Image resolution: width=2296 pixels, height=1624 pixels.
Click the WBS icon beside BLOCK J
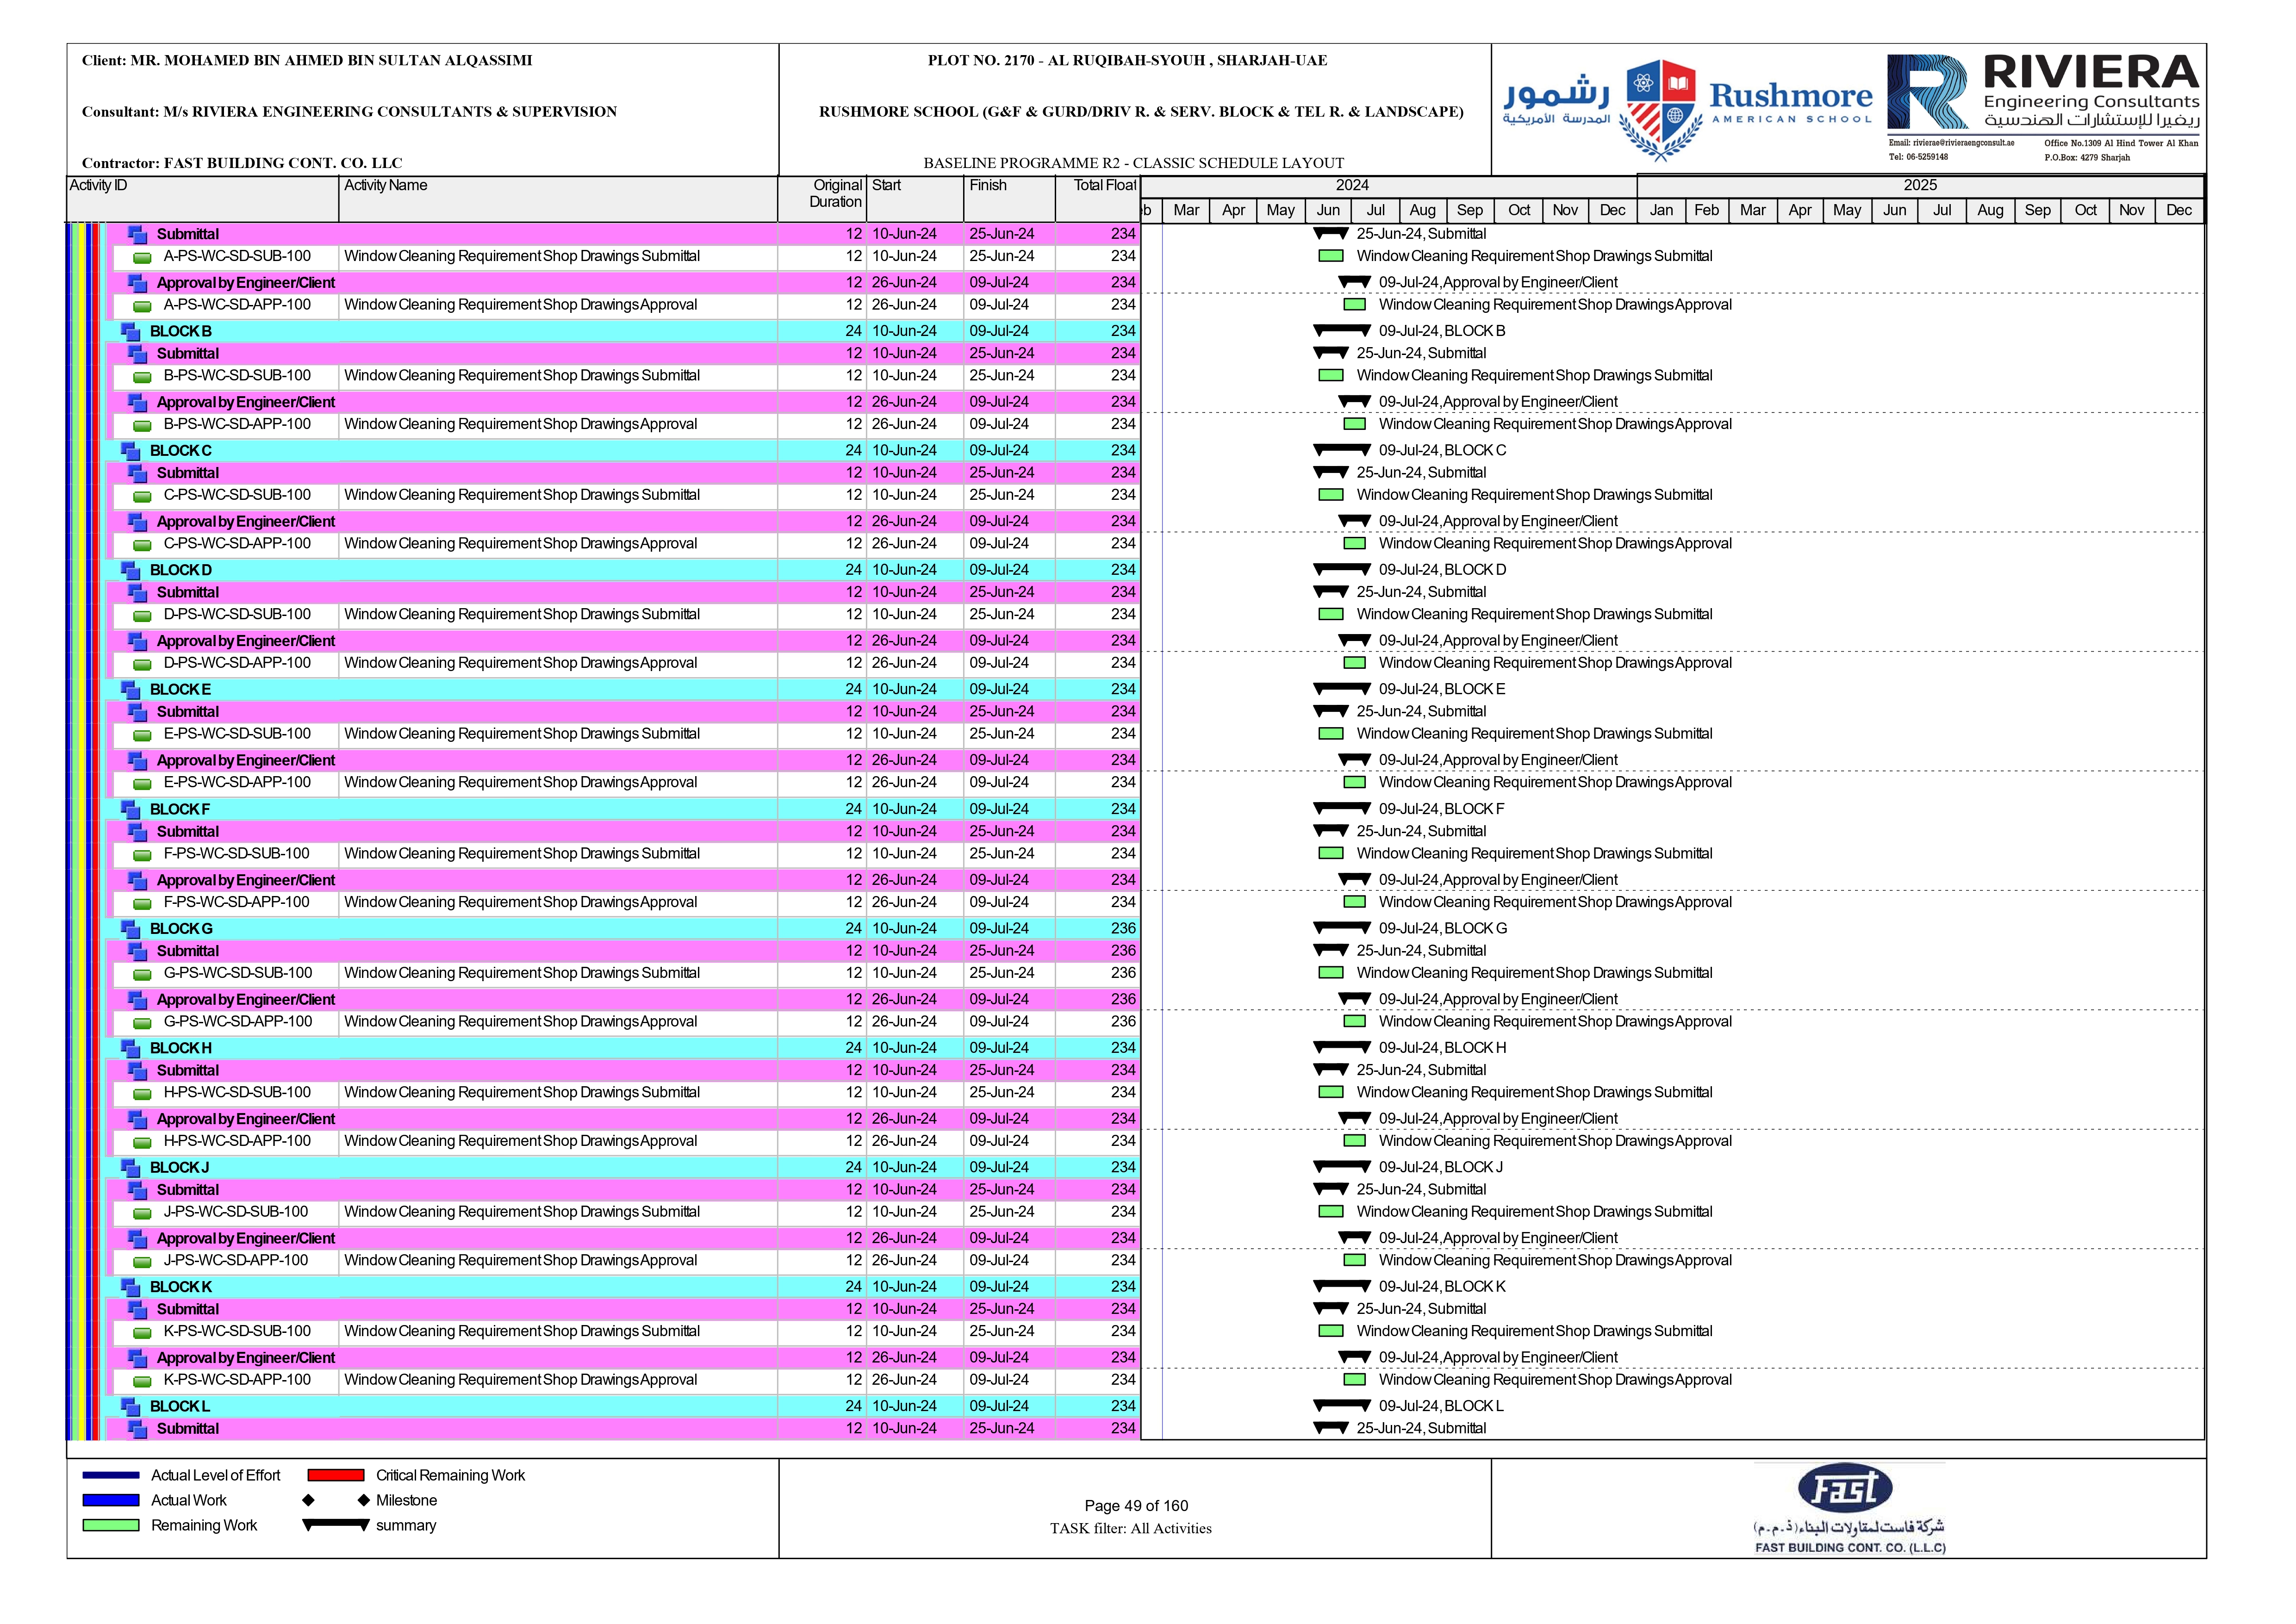point(130,1168)
